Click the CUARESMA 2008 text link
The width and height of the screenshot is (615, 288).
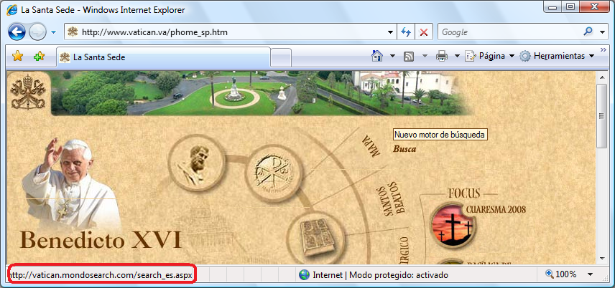coord(496,209)
